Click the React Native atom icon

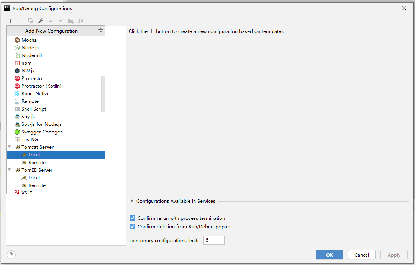(x=17, y=94)
